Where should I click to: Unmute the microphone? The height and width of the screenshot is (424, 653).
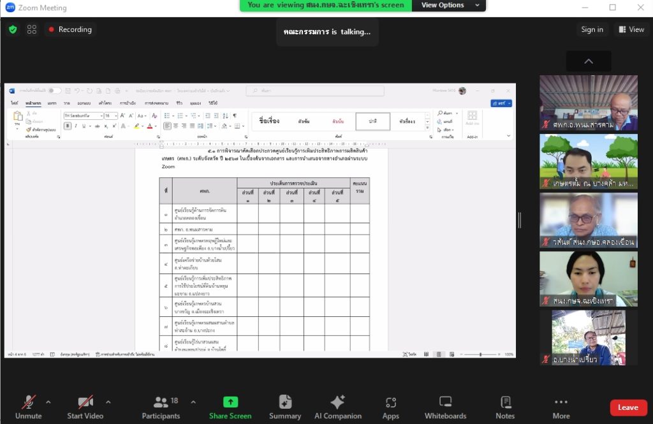pyautogui.click(x=28, y=407)
